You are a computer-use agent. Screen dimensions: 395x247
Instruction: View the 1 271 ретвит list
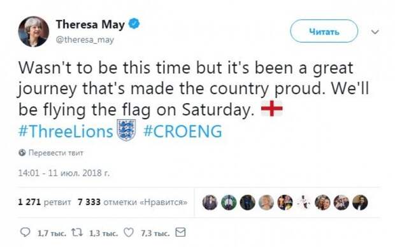coord(45,202)
